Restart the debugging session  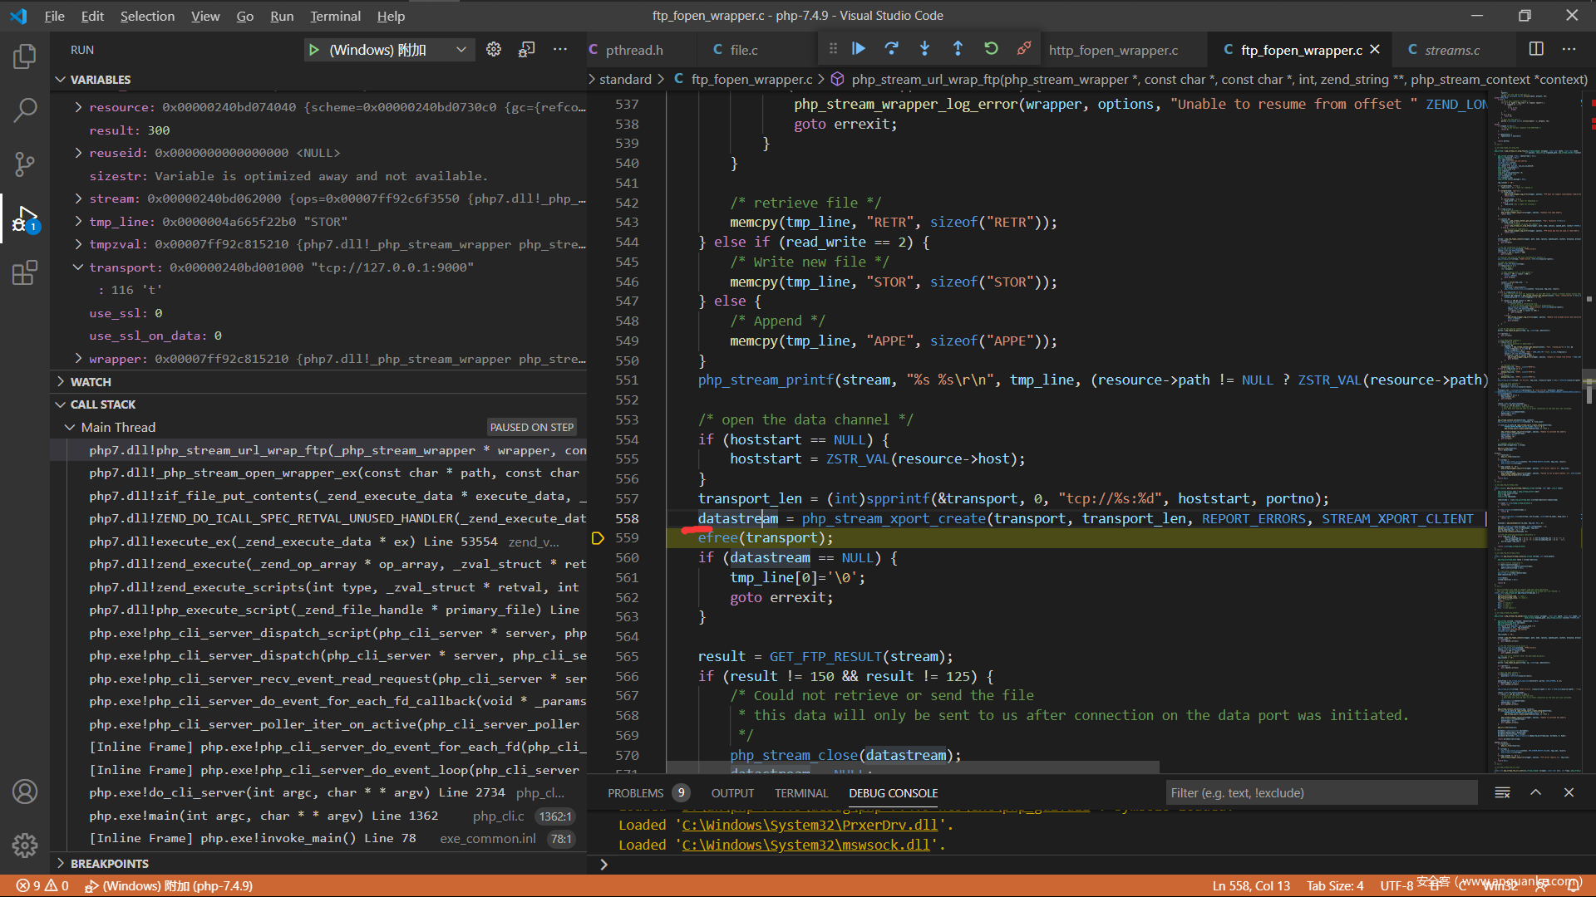[x=991, y=49]
